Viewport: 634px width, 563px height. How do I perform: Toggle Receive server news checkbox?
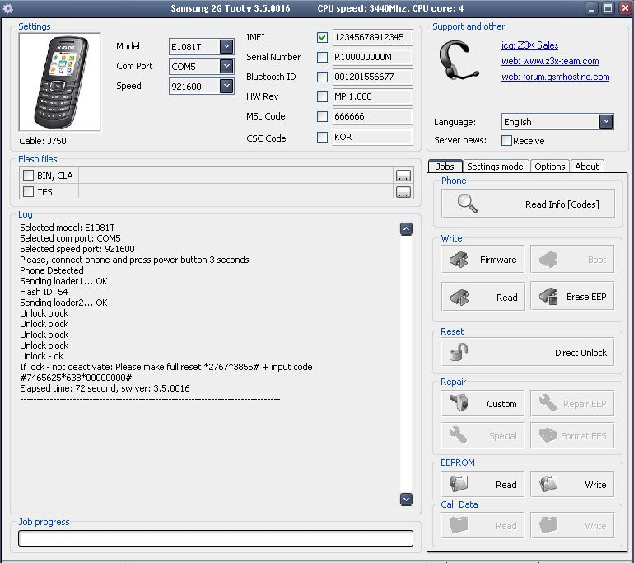click(x=506, y=140)
